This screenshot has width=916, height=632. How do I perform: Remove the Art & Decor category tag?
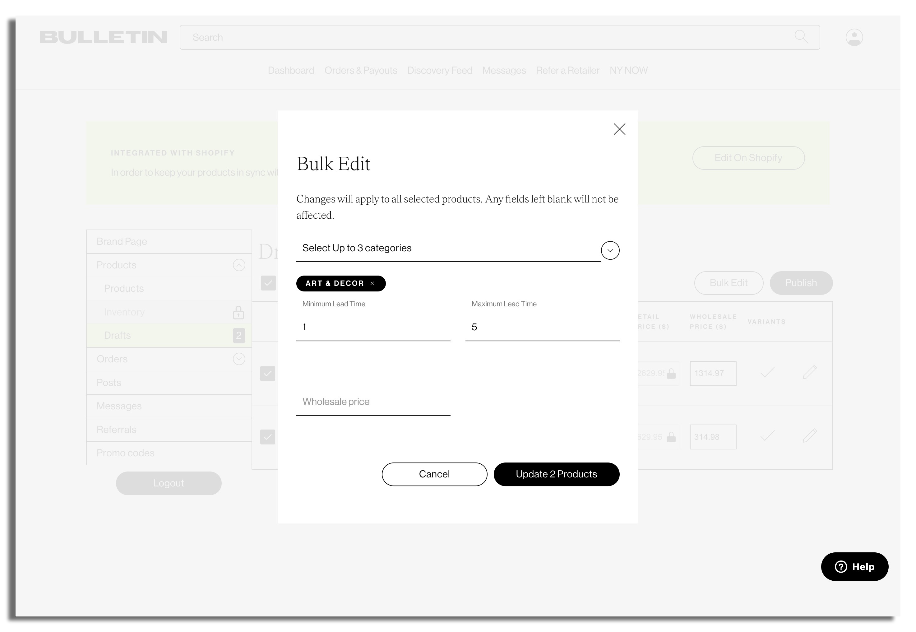pos(372,284)
